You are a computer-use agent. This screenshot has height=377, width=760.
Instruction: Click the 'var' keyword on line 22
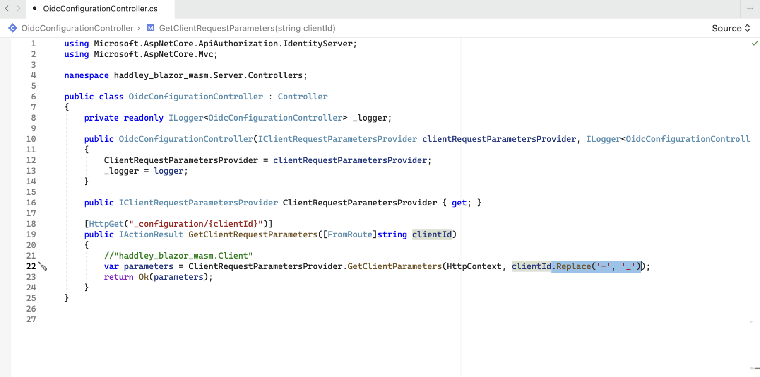click(x=111, y=266)
